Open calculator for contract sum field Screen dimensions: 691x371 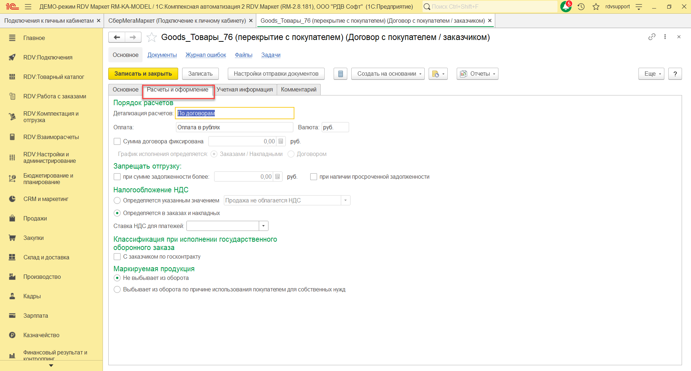click(x=281, y=142)
